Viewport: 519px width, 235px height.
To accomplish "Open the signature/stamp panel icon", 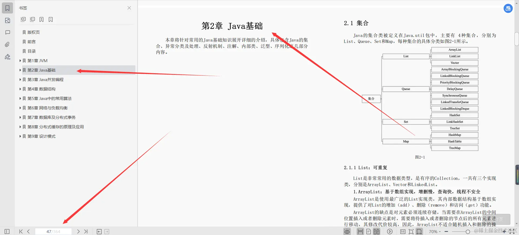I will [8, 57].
